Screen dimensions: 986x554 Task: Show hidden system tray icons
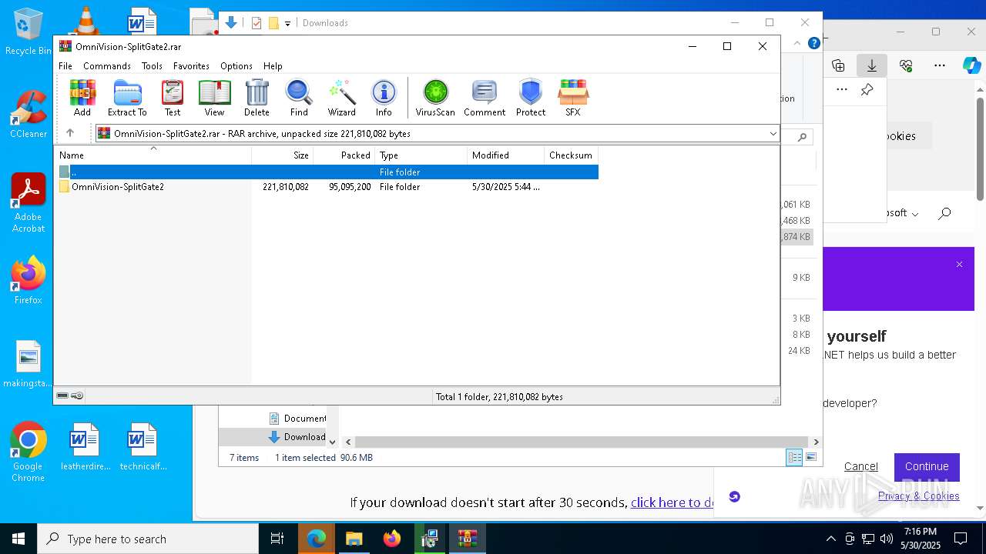click(830, 539)
